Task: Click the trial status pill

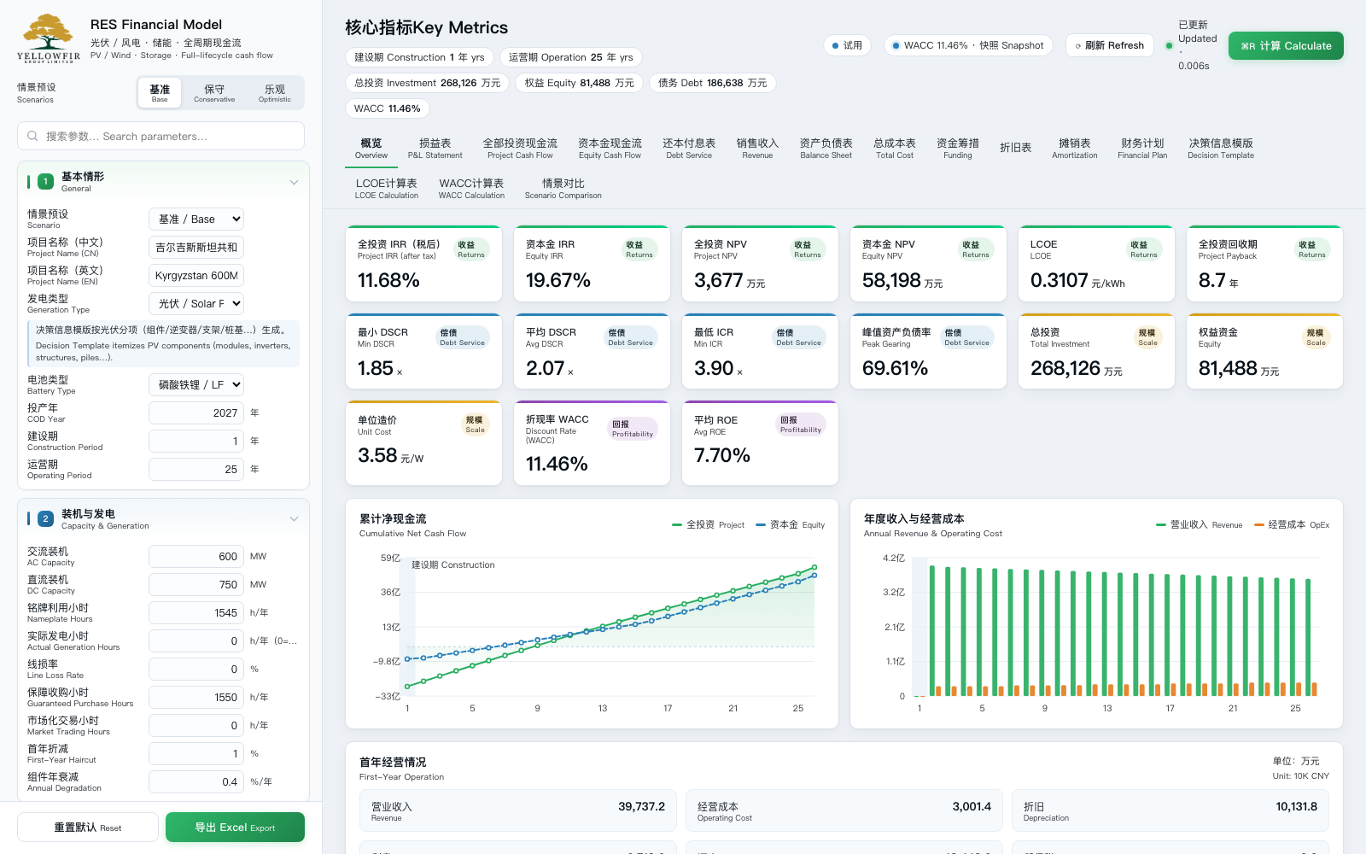Action: [x=847, y=46]
